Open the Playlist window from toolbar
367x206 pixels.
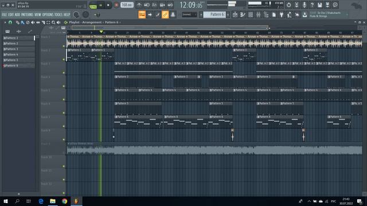235,15
